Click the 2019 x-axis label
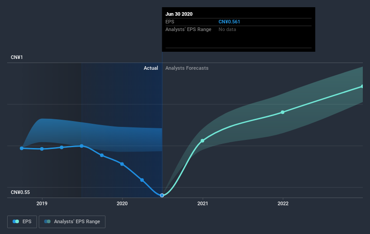This screenshot has width=370, height=234. 42,203
